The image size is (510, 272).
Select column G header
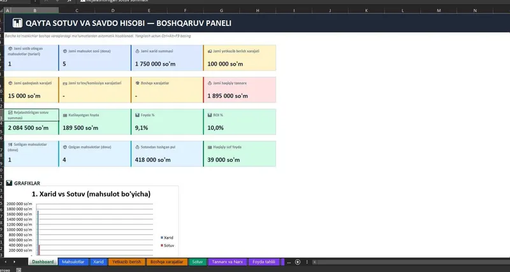click(221, 11)
